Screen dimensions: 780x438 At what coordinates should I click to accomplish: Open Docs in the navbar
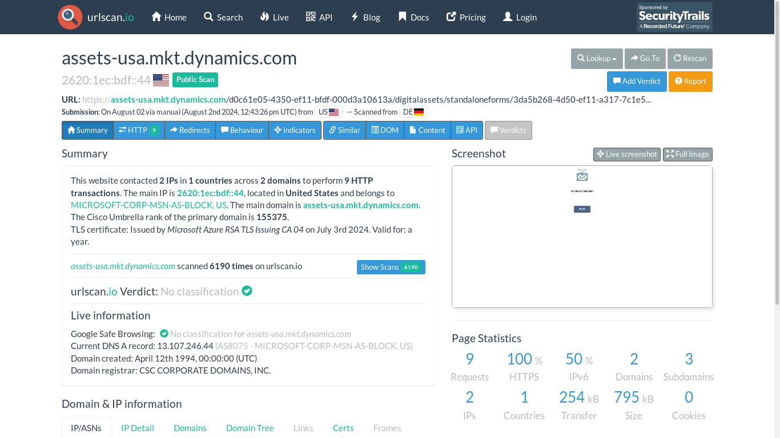pos(413,17)
